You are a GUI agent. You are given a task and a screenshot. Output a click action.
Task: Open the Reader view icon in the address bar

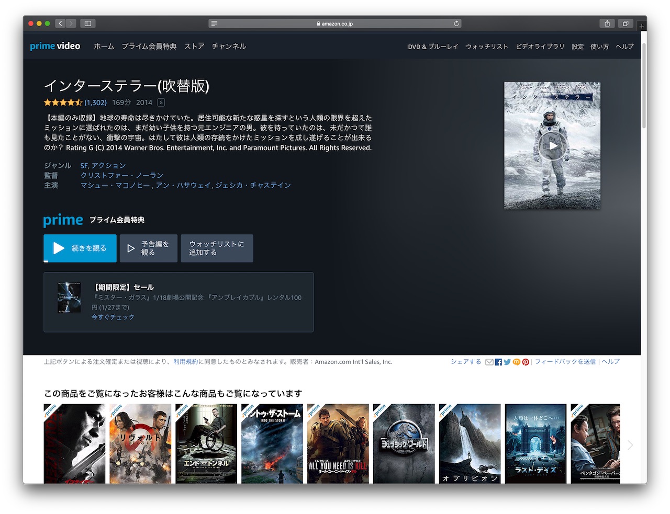(214, 24)
